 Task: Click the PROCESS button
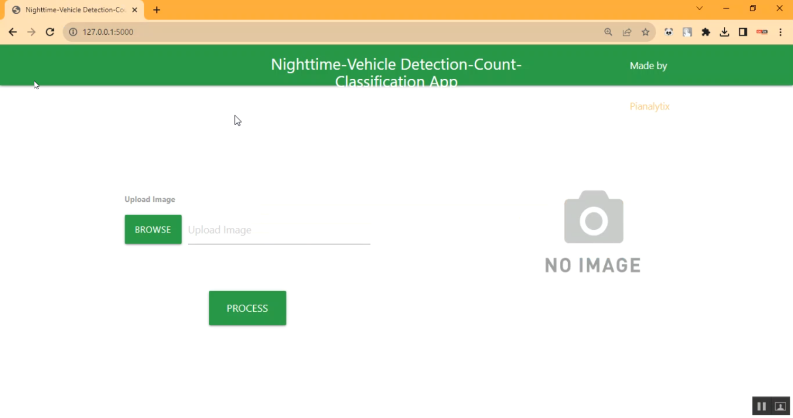point(247,308)
